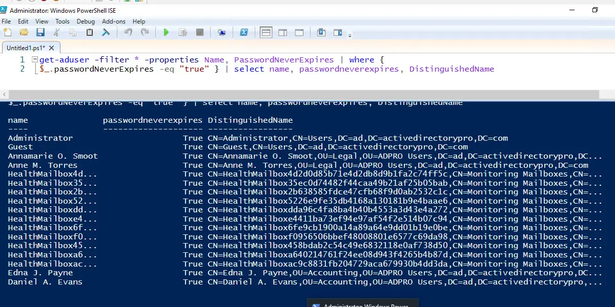This screenshot has height=307, width=615.
Task: Click the 'Administrator: Windows Power...' taskbar preview
Action: (362, 303)
